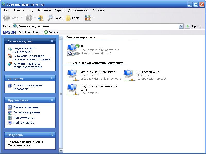Open the Дополнительно menu
This screenshot has width=206, height=154.
(79, 10)
